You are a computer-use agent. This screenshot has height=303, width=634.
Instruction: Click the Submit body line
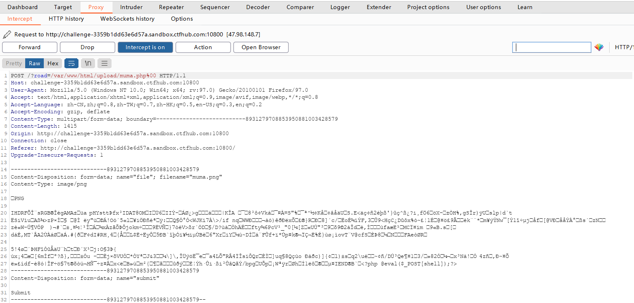21,293
